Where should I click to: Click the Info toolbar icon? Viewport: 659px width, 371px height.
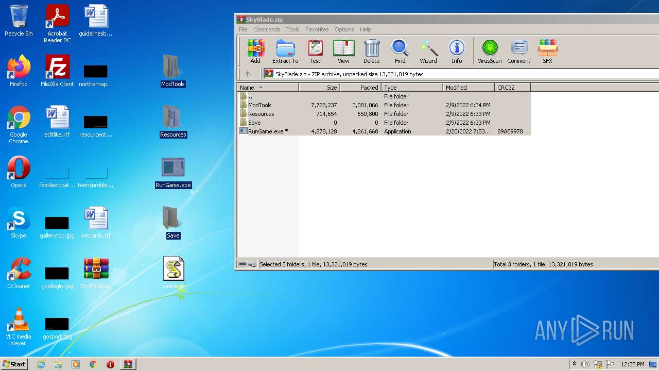[457, 52]
